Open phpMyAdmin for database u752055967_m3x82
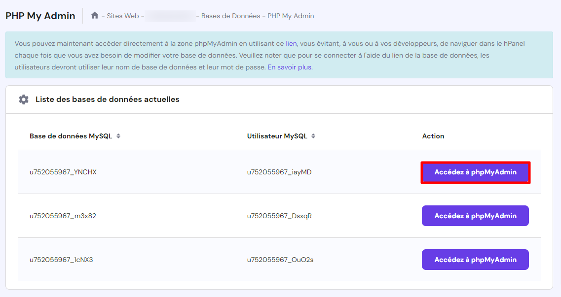 point(475,216)
